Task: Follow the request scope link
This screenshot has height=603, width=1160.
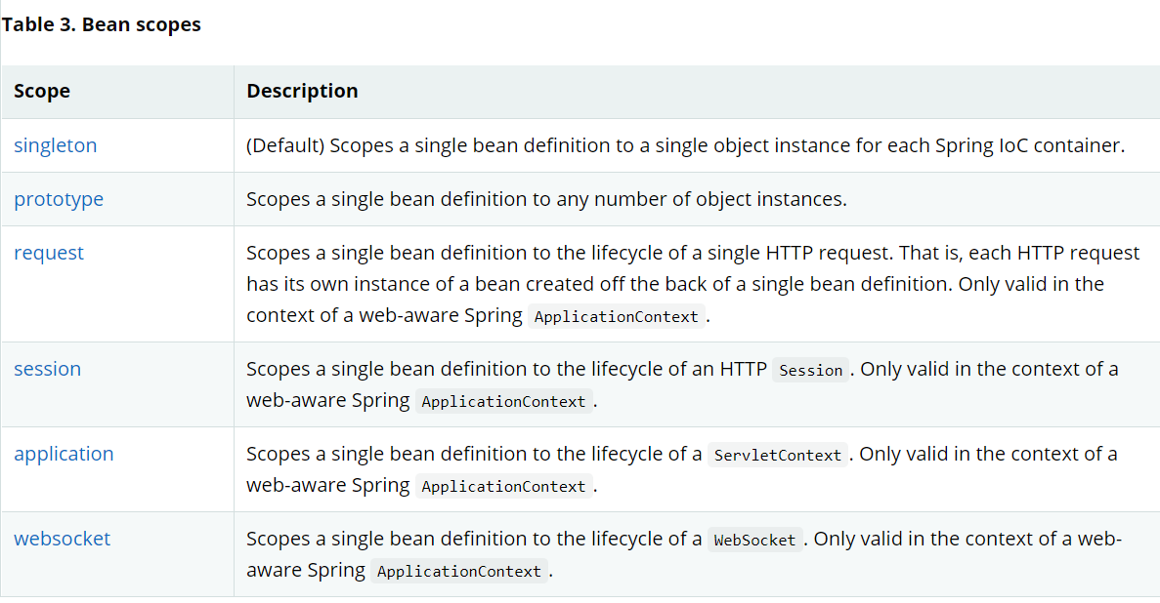Action: [49, 254]
